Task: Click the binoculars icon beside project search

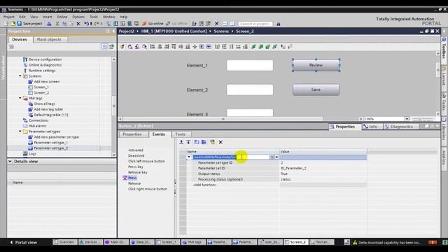Action: point(279,24)
